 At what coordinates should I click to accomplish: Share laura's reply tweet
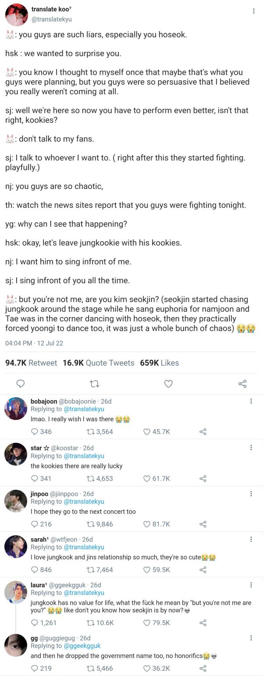pyautogui.click(x=203, y=623)
